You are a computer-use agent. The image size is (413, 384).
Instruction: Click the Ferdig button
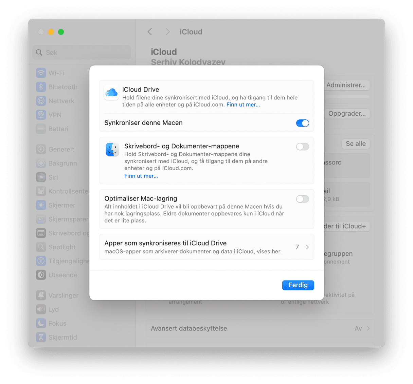pos(298,285)
